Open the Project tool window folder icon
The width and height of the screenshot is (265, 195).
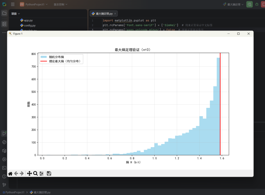click(x=4, y=13)
